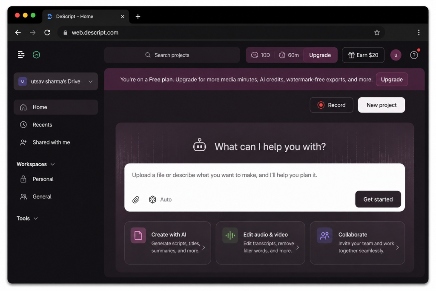Screen dimensions: 436x291
Task: Select the DeScript – Home browser tab
Action: 85,17
